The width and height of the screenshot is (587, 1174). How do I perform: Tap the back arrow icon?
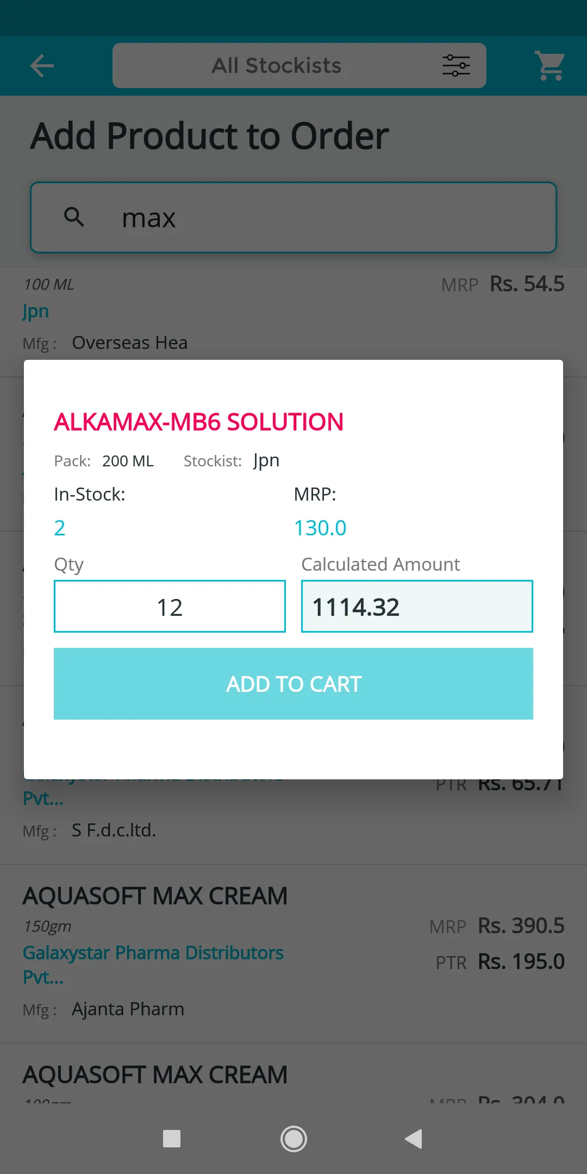[42, 66]
